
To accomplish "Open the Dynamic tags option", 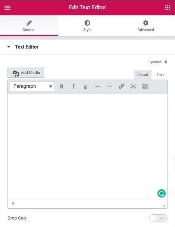I will pos(158,62).
